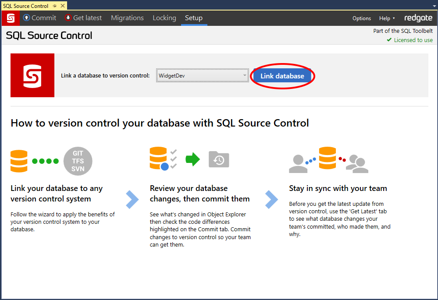The width and height of the screenshot is (438, 300).
Task: Click the team sync illustration icon
Action: pos(328,160)
